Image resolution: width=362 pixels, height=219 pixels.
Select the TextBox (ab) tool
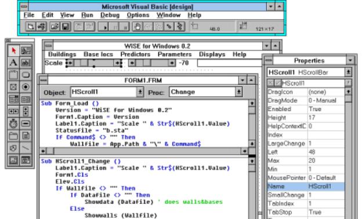tap(26, 62)
